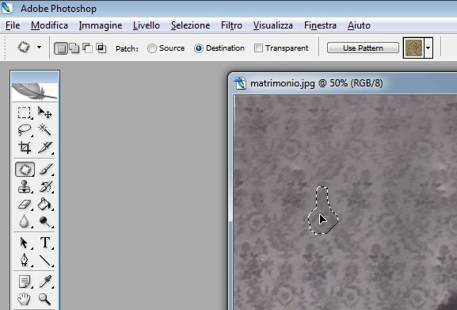457x310 pixels.
Task: Activate the Crop tool
Action: pyautogui.click(x=25, y=147)
